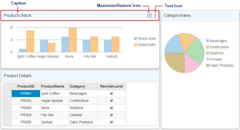Click the Dairy Products legend swatch
240x130 pixels.
click(x=208, y=65)
